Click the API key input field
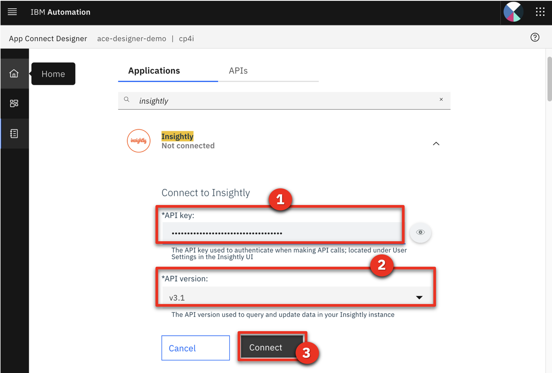This screenshot has width=552, height=373. click(x=283, y=232)
